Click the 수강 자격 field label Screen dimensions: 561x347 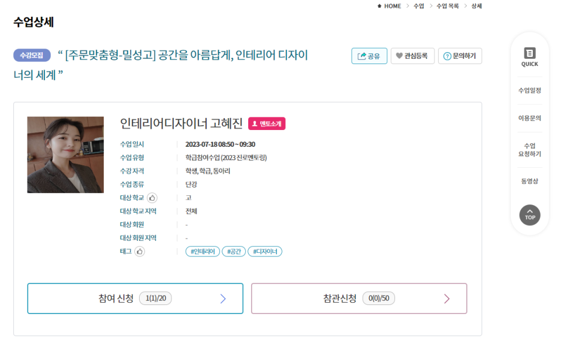pyautogui.click(x=132, y=171)
